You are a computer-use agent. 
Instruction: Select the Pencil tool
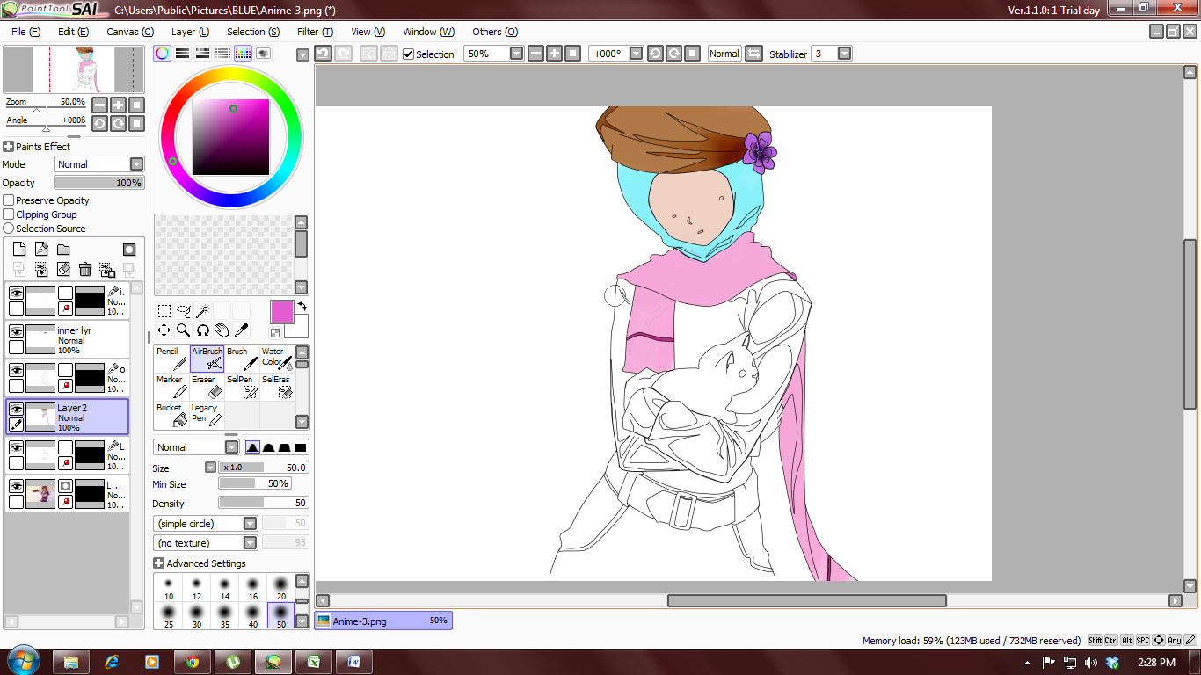click(171, 359)
